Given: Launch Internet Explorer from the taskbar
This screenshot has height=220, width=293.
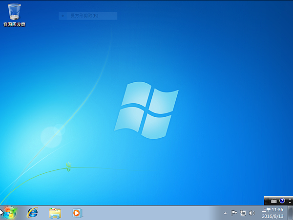Looking at the screenshot, I should point(33,213).
